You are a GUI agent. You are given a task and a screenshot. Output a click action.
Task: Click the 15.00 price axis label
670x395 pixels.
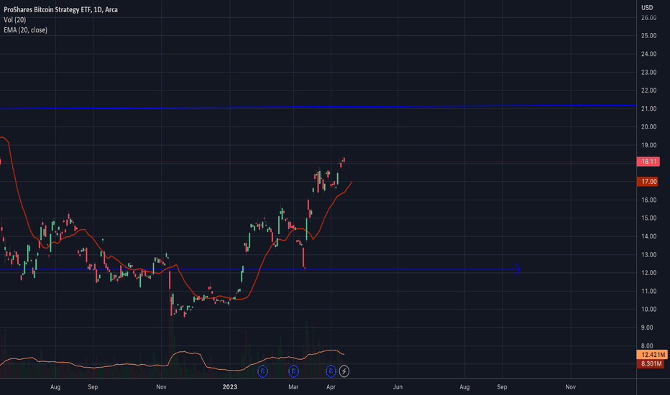click(x=648, y=218)
